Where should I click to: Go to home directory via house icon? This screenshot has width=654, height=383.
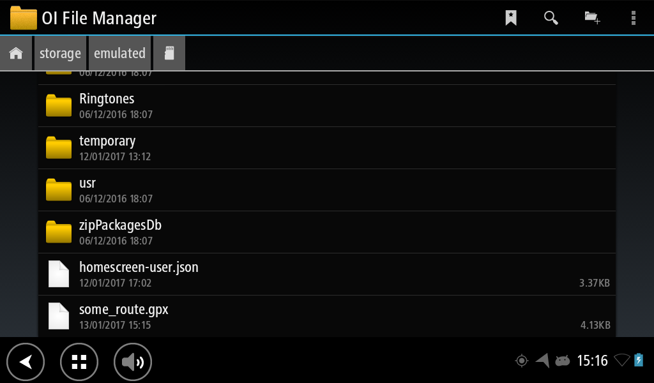pos(16,54)
